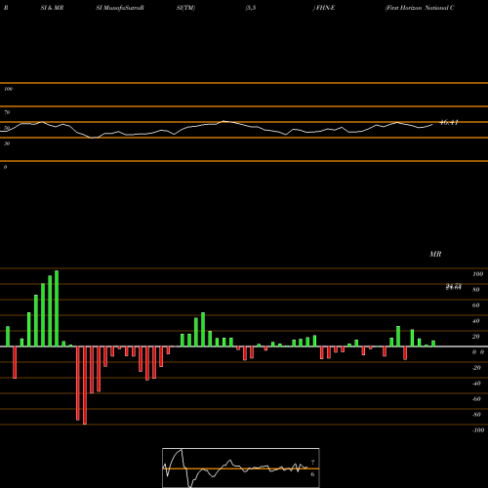Click the '0 0' zero label on MR axis

coord(478,352)
